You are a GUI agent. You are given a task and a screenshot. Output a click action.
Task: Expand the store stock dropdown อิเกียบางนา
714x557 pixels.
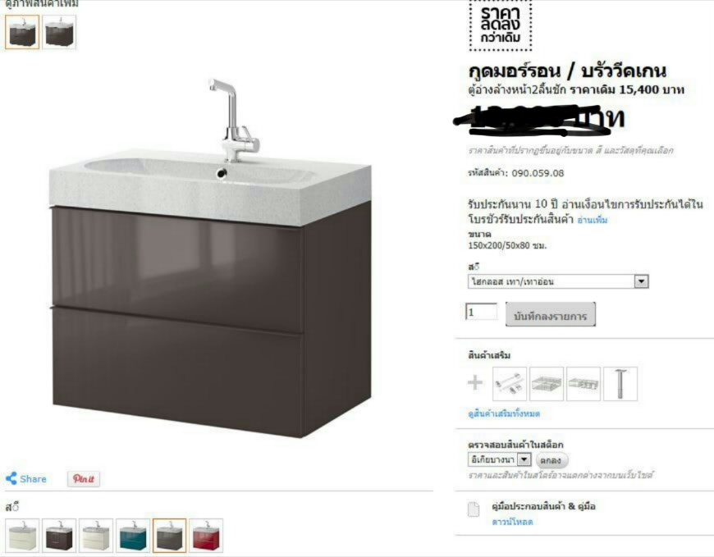coord(500,459)
